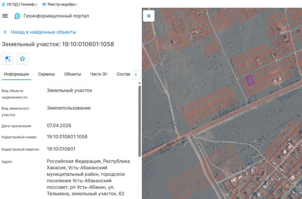Viewport: 302px width, 199px height.
Task: Open the Части ЗУ tab
Action: [99, 74]
